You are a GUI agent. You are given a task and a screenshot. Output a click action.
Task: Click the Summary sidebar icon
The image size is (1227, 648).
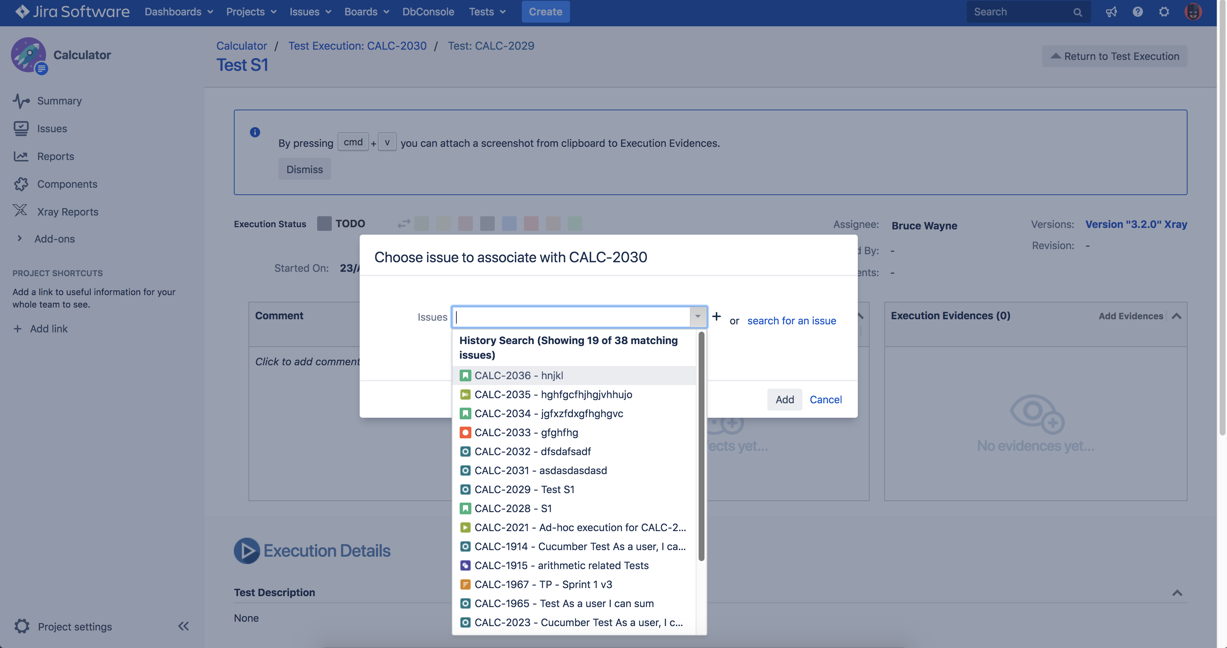[21, 100]
